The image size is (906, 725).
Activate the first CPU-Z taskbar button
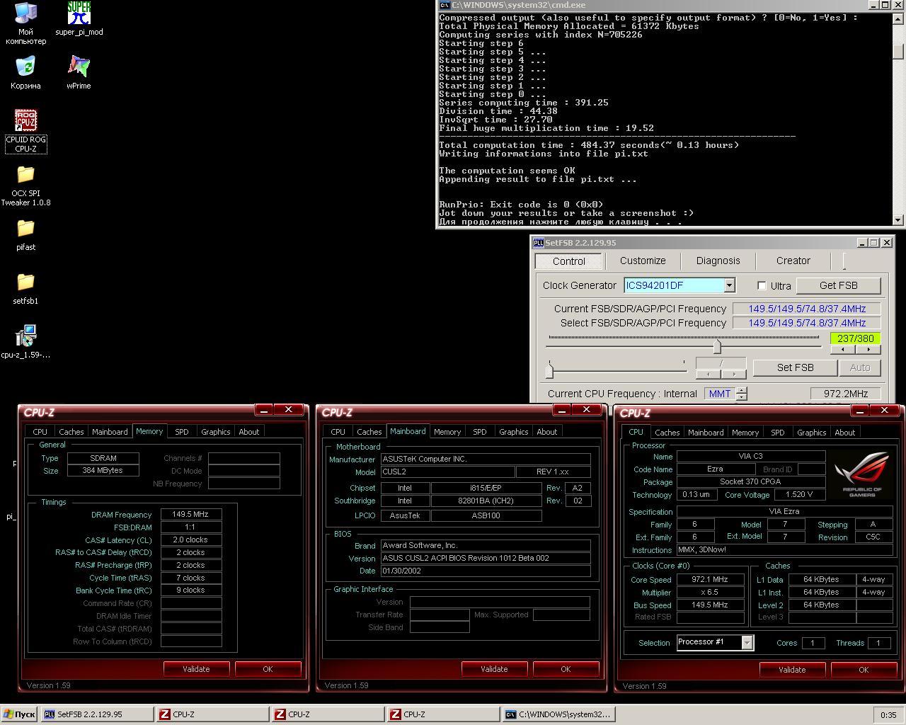tap(212, 714)
